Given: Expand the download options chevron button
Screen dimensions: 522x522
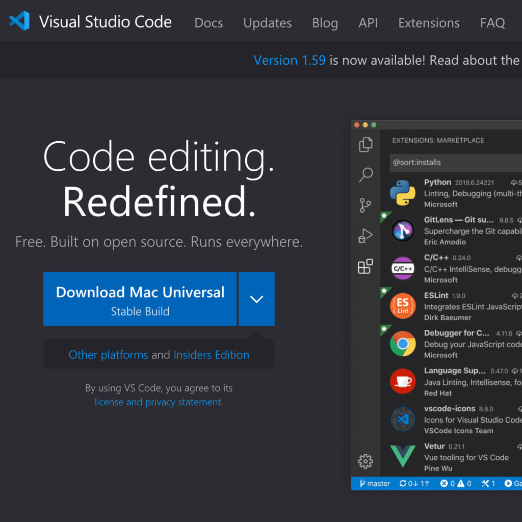Looking at the screenshot, I should tap(257, 299).
